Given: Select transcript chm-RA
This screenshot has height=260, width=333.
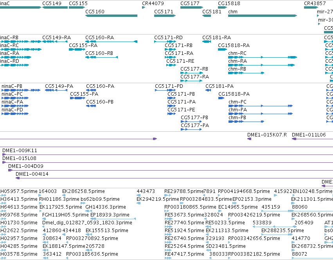Looking at the screenshot, I should pyautogui.click(x=261, y=65).
